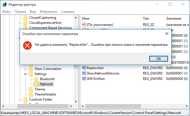Select the Bluetooth key label
Viewport: 190px width, 116px height.
tap(47, 79)
